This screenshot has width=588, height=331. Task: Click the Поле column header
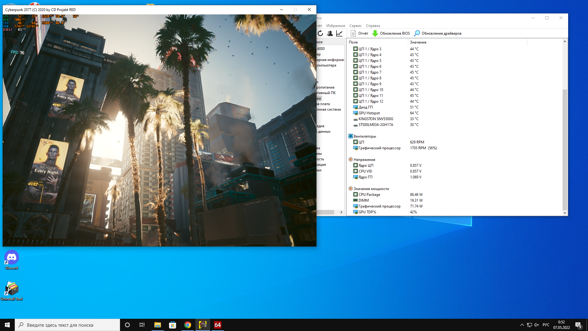[x=353, y=42]
